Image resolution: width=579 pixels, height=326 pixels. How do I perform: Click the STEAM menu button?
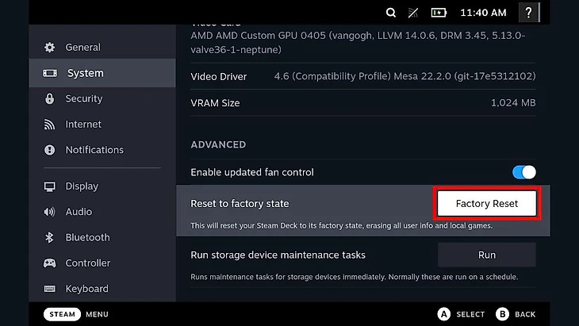tap(62, 314)
